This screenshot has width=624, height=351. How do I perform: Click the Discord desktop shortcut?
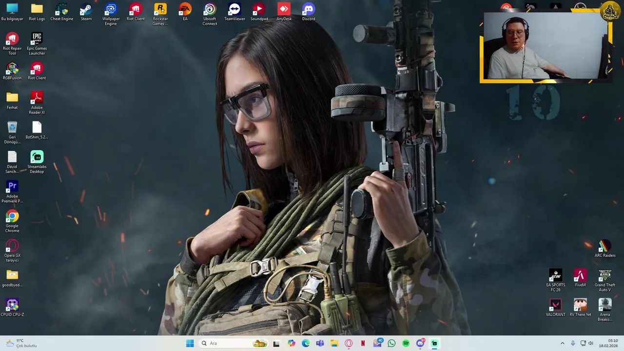click(309, 12)
